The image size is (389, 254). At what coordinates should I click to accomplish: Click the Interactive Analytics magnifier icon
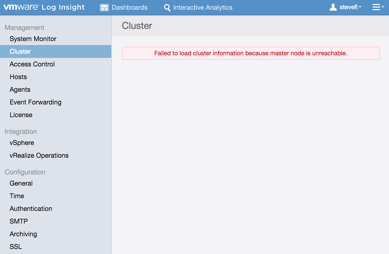point(167,8)
